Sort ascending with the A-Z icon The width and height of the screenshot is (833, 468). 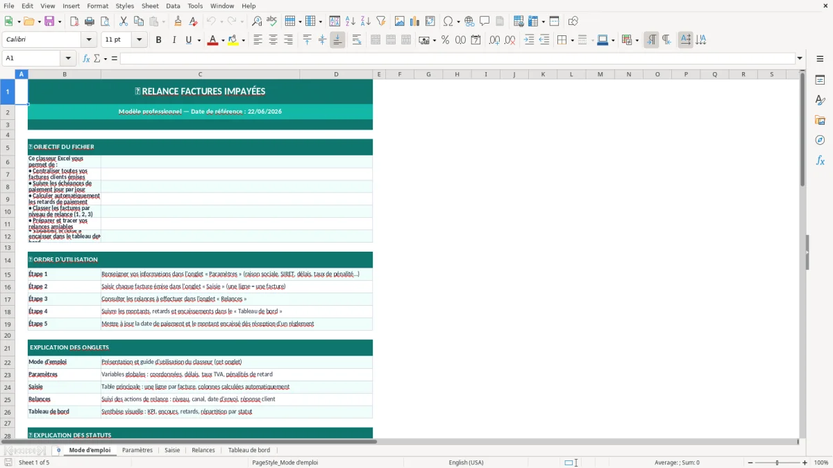click(x=351, y=21)
